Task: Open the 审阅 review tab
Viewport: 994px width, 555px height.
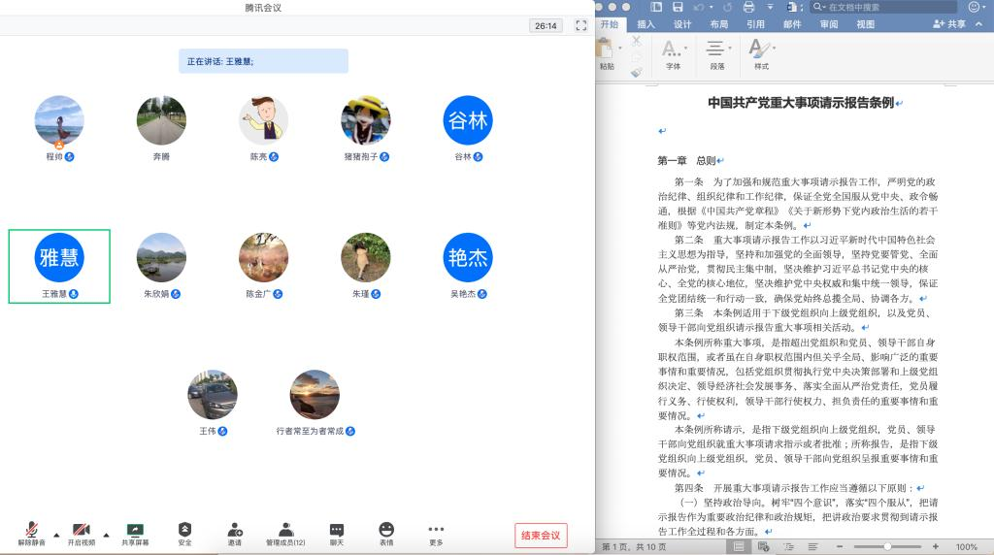Action: (828, 24)
